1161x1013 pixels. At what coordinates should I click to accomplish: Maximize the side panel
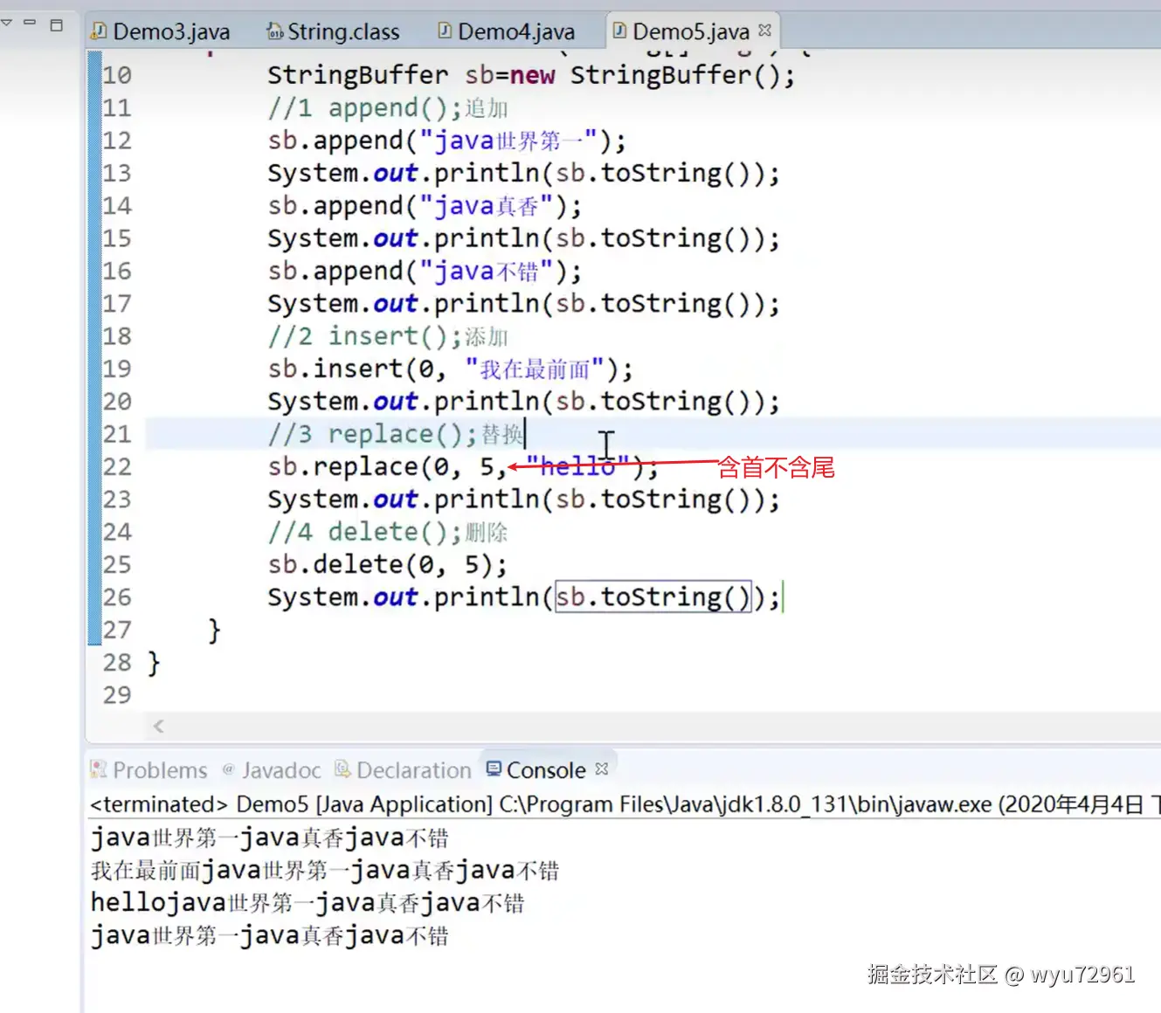(57, 25)
